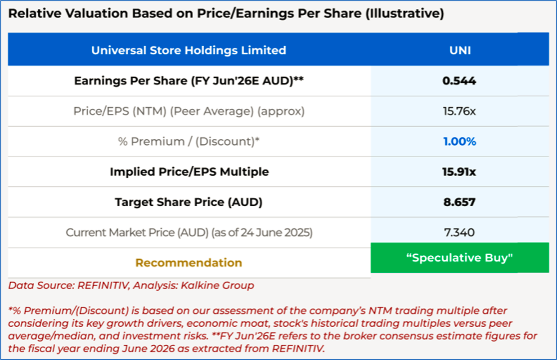Screen dimensions: 557x360
Task: Select the Current Market Price (AUD) label
Action: [x=189, y=233]
